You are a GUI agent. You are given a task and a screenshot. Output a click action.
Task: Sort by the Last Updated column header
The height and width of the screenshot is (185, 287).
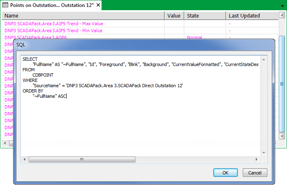tap(252, 15)
